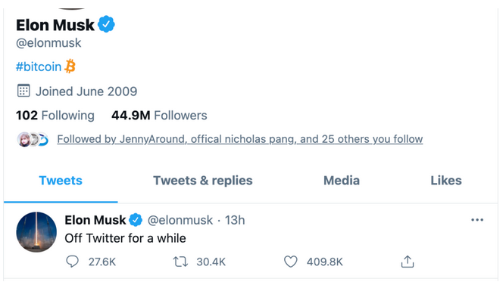Click the mutual follower avatars cluster
The height and width of the screenshot is (285, 503).
[x=33, y=140]
